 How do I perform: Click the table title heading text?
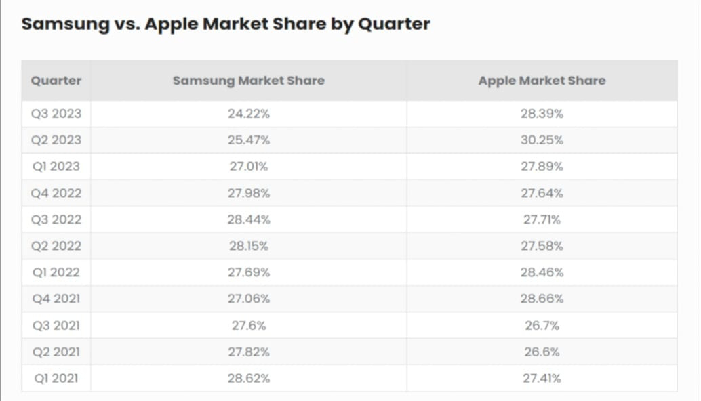(226, 24)
